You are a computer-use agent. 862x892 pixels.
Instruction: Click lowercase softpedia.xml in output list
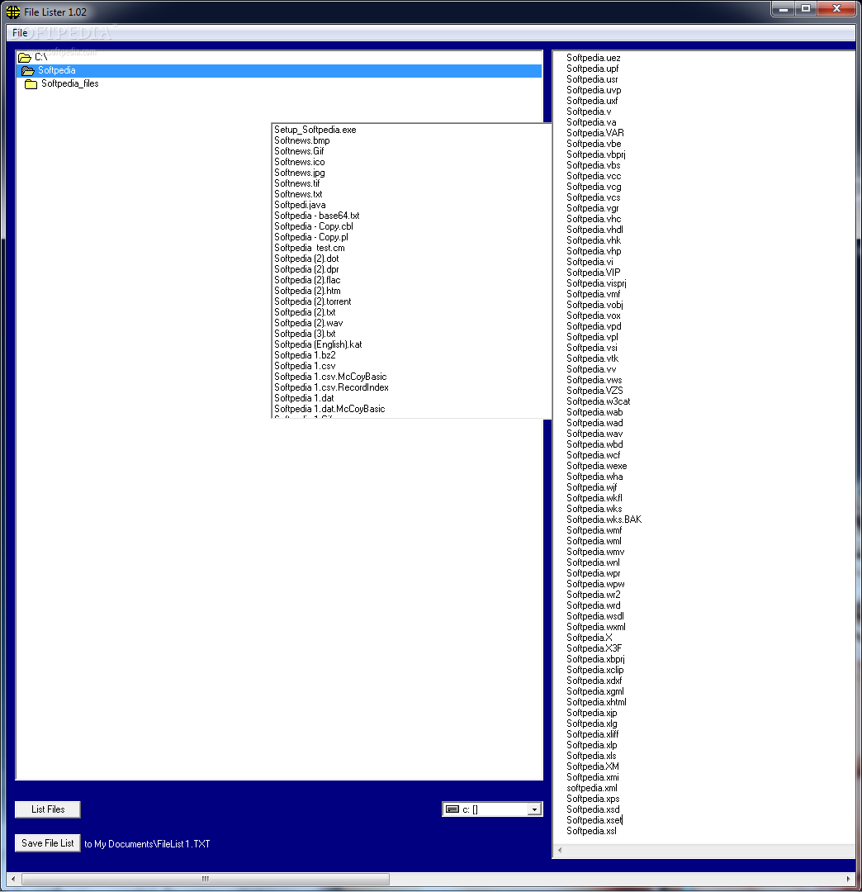point(592,789)
